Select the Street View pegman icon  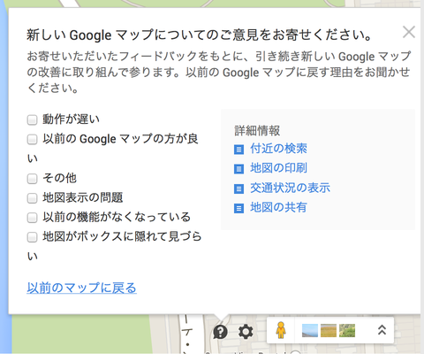pos(281,330)
